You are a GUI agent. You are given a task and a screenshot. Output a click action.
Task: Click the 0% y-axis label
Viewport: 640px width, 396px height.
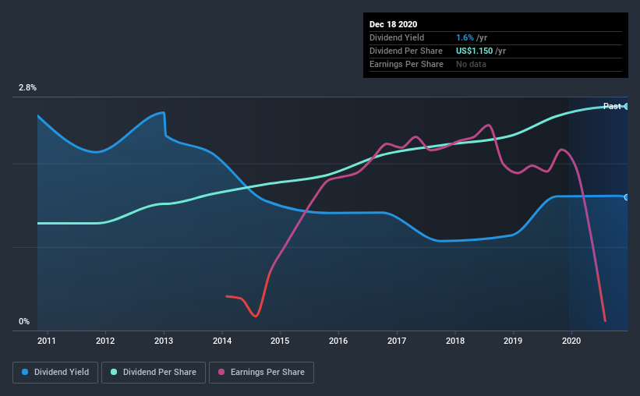pos(24,321)
